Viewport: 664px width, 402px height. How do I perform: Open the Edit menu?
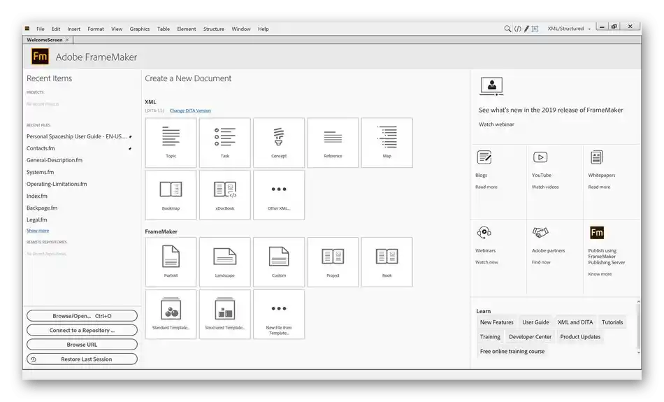[x=56, y=29]
